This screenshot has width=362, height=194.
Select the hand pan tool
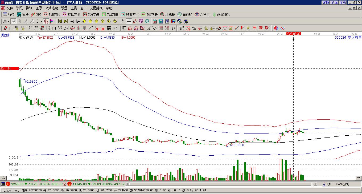[x=123, y=21]
